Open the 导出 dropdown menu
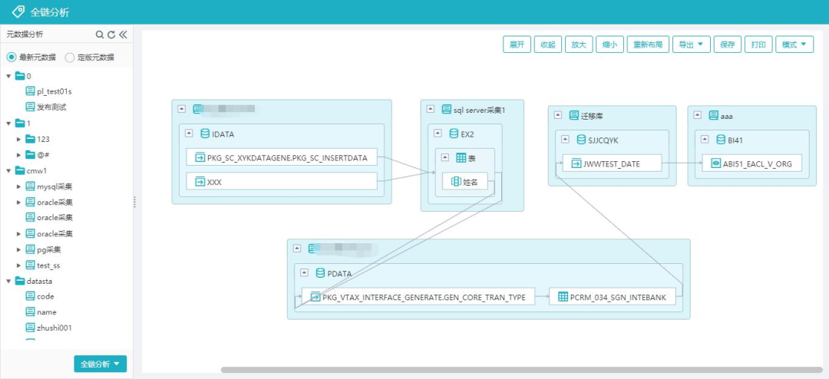Image resolution: width=829 pixels, height=379 pixels. pos(692,44)
